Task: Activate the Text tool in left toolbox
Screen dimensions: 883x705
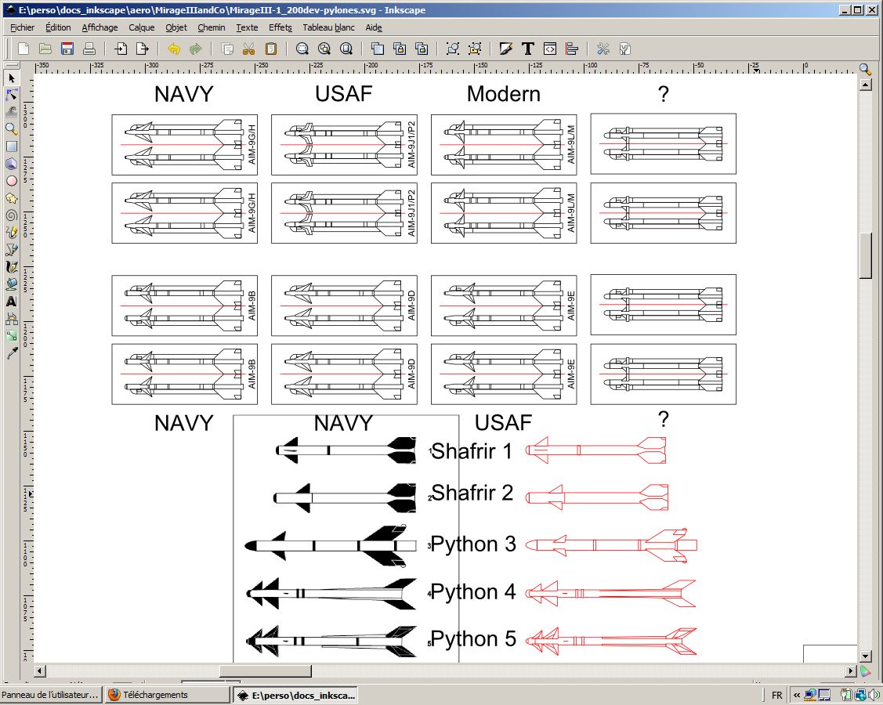Action: (x=12, y=302)
